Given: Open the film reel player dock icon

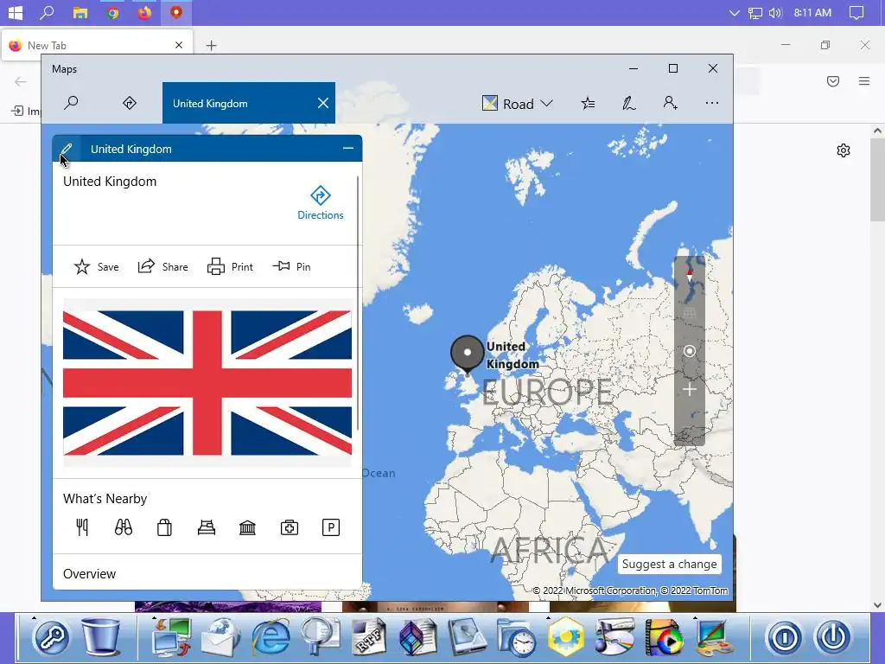Looking at the screenshot, I should click(664, 637).
